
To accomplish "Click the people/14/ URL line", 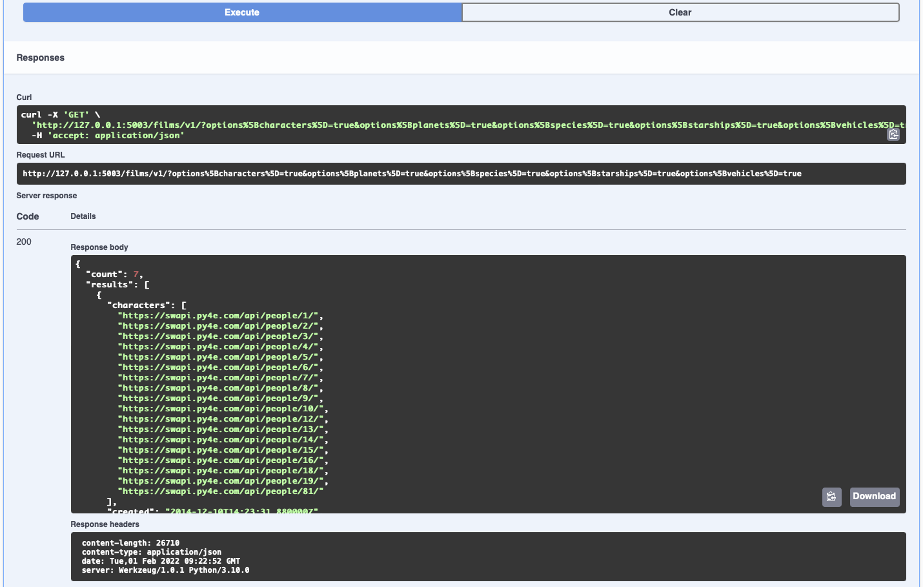I will pyautogui.click(x=223, y=440).
